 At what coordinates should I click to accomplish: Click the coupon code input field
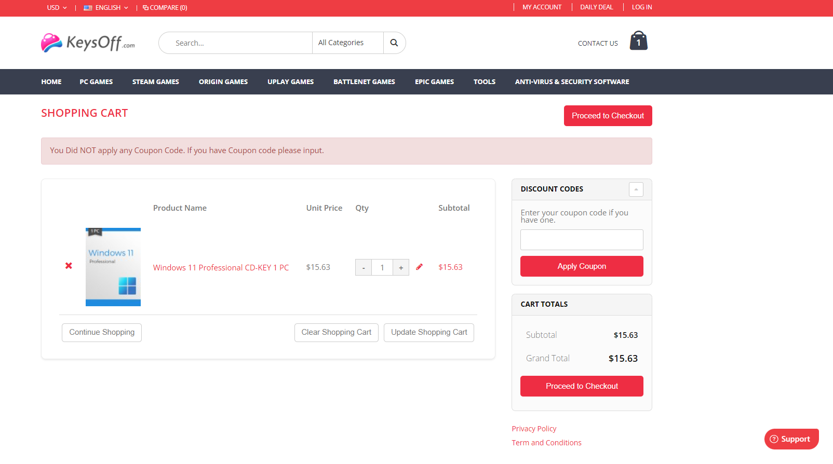[582, 240]
